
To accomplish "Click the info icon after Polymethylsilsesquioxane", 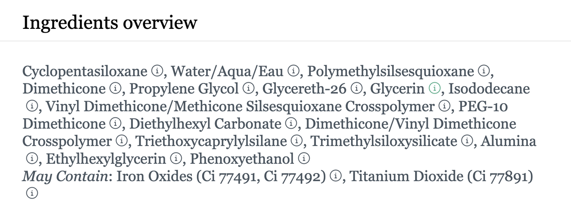I will tap(484, 71).
